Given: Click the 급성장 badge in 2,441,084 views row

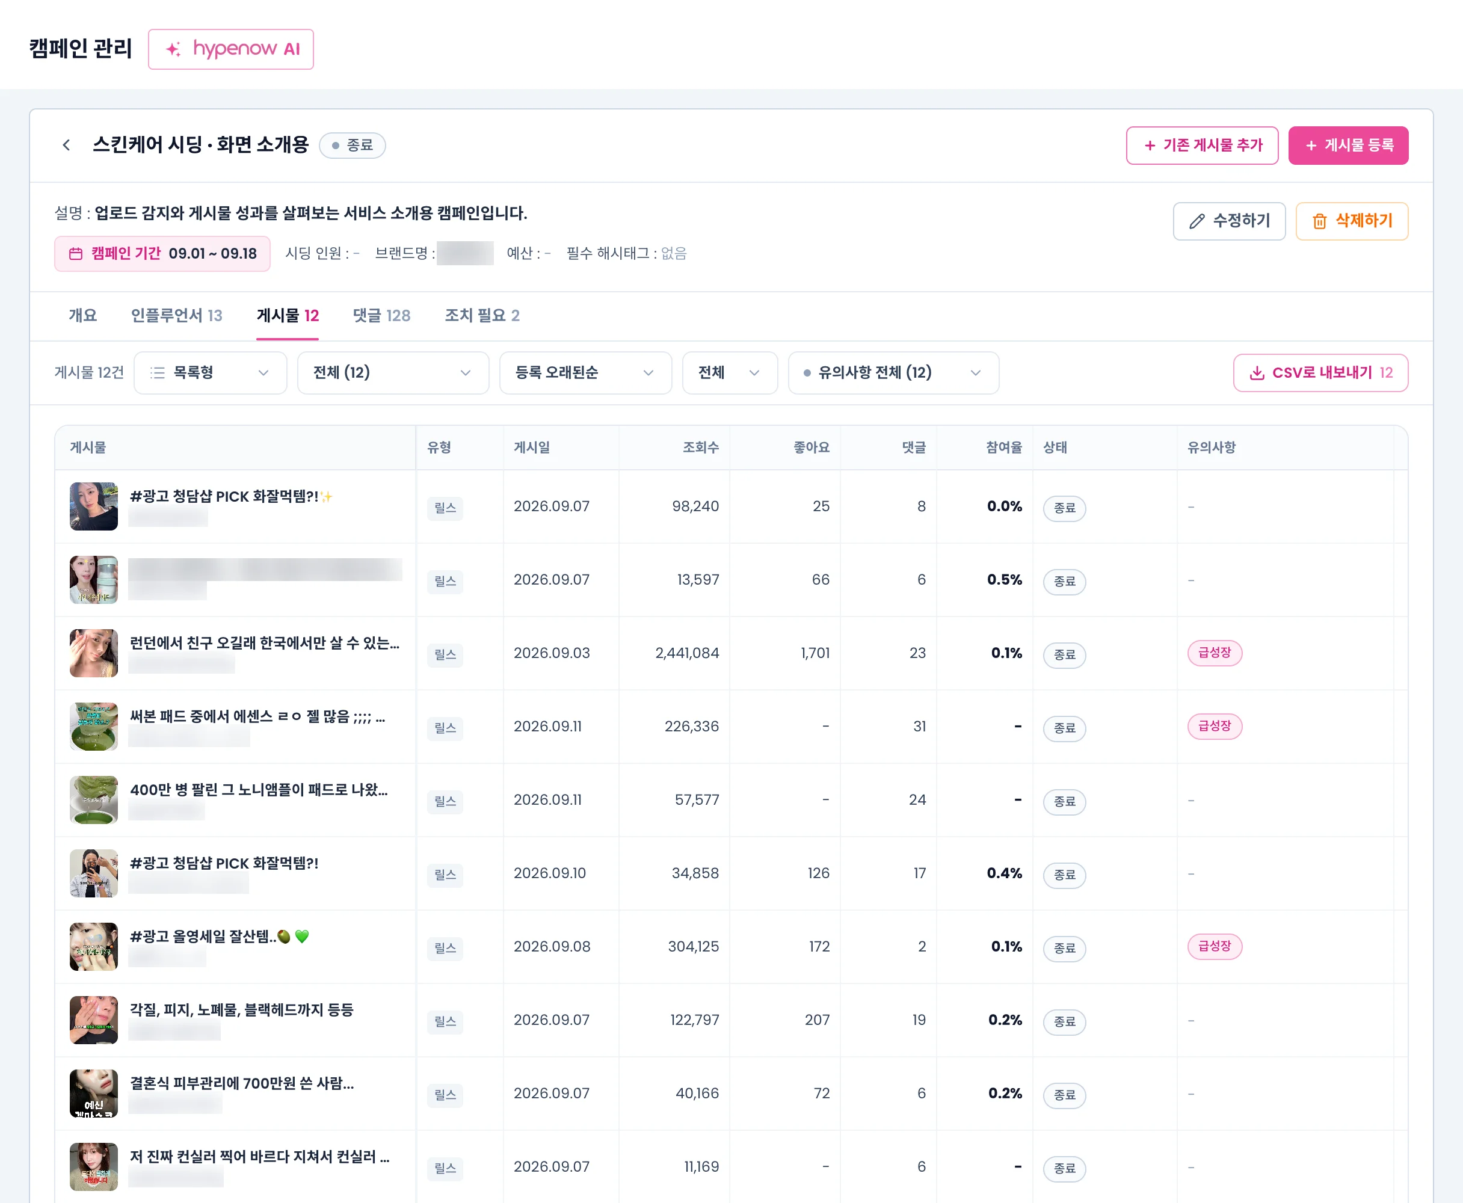Looking at the screenshot, I should tap(1214, 653).
